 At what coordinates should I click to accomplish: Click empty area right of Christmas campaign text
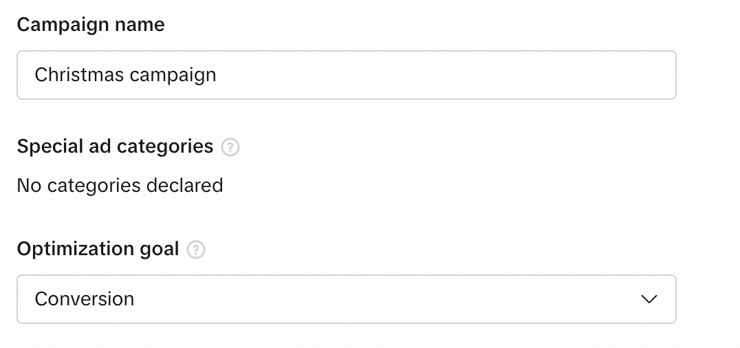click(x=447, y=74)
